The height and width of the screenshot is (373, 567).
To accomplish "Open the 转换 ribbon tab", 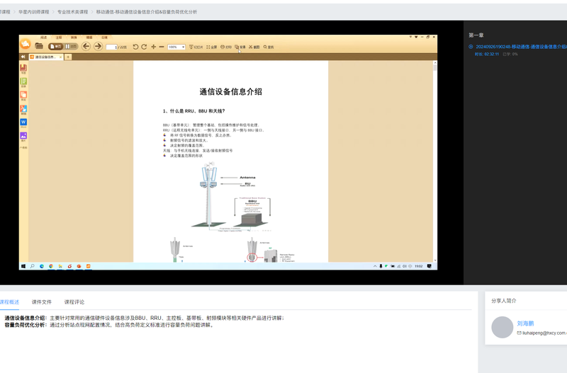I will pyautogui.click(x=74, y=38).
